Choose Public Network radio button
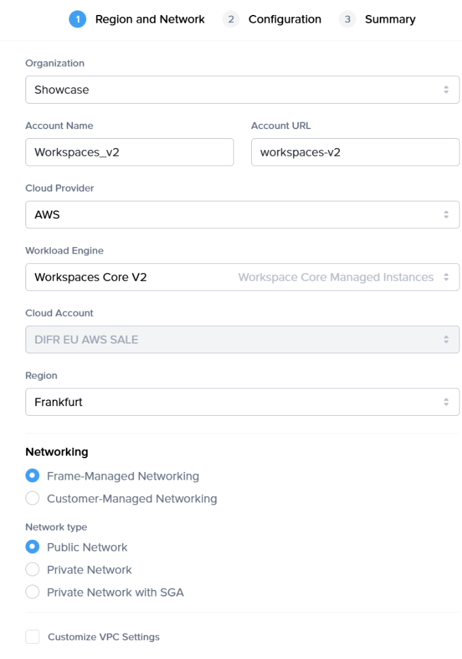This screenshot has width=462, height=659. pyautogui.click(x=33, y=548)
